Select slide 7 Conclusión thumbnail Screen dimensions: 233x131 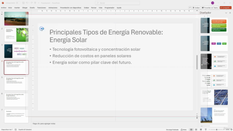(x=16, y=116)
